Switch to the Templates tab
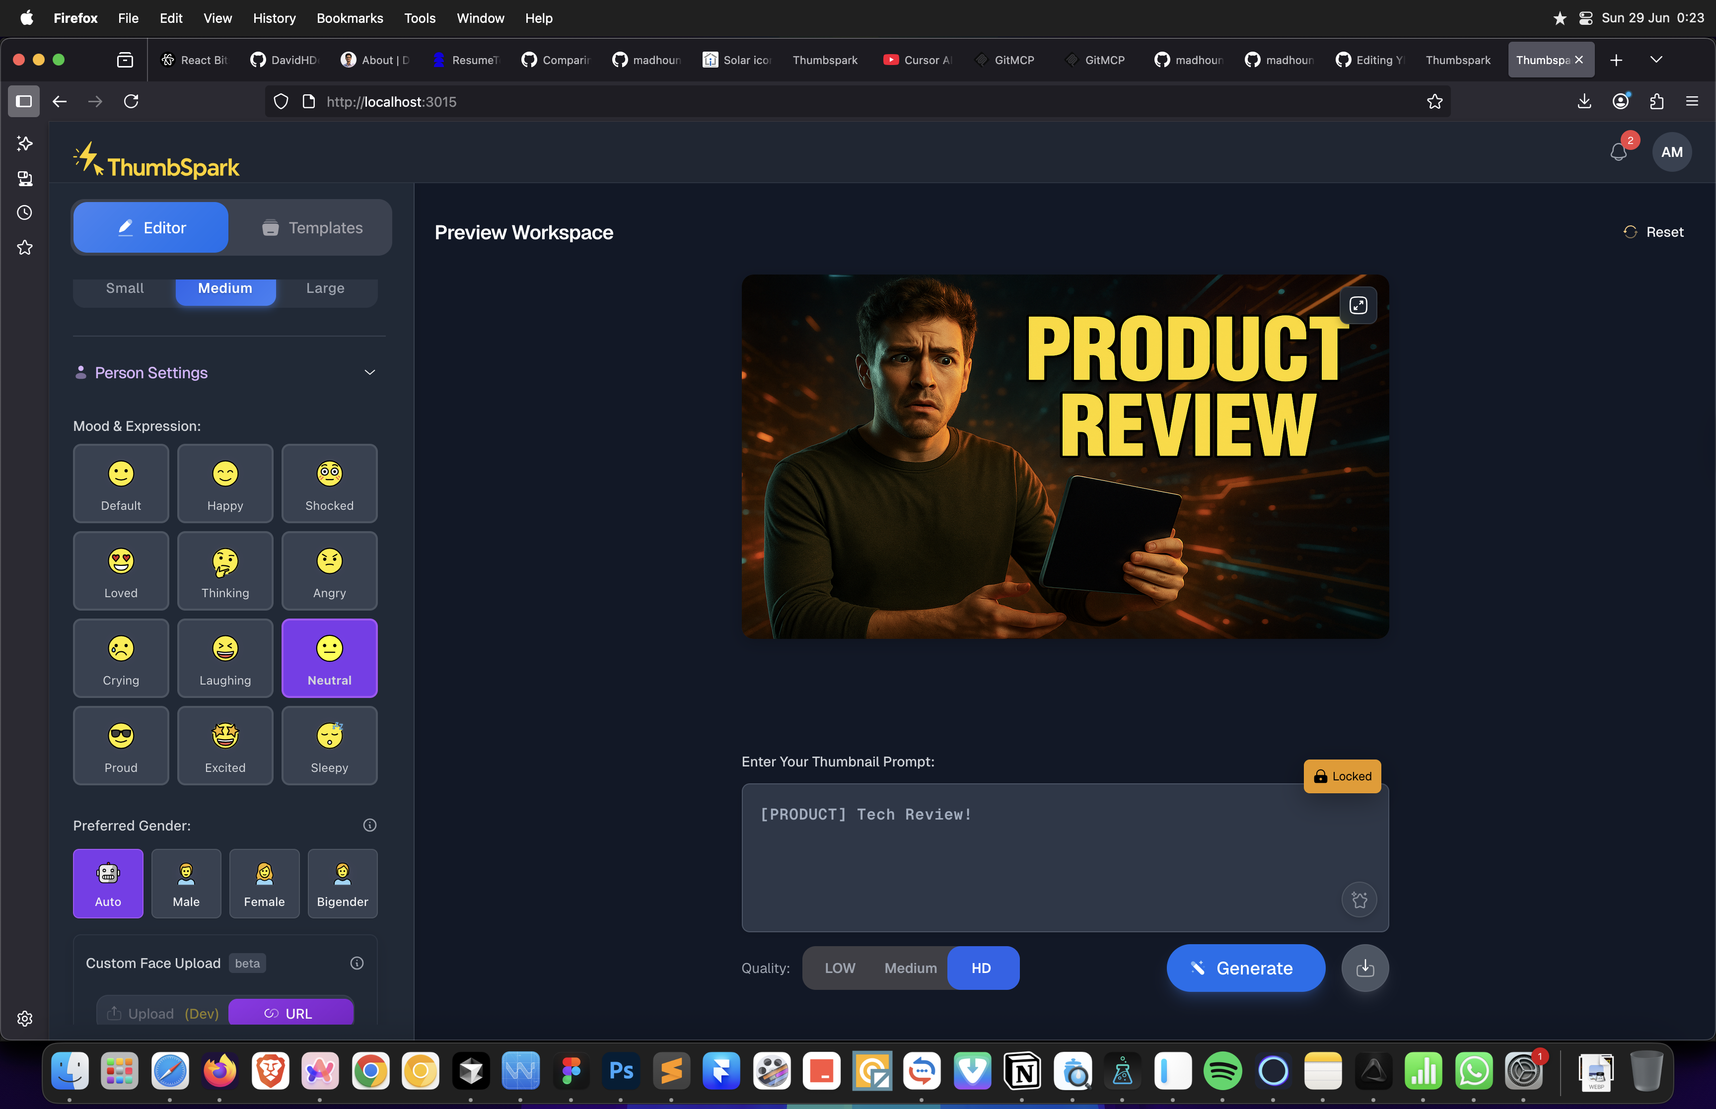The width and height of the screenshot is (1716, 1109). (x=311, y=227)
